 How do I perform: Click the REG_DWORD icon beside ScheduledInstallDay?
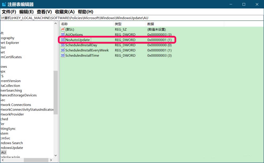pyautogui.click(x=63, y=45)
